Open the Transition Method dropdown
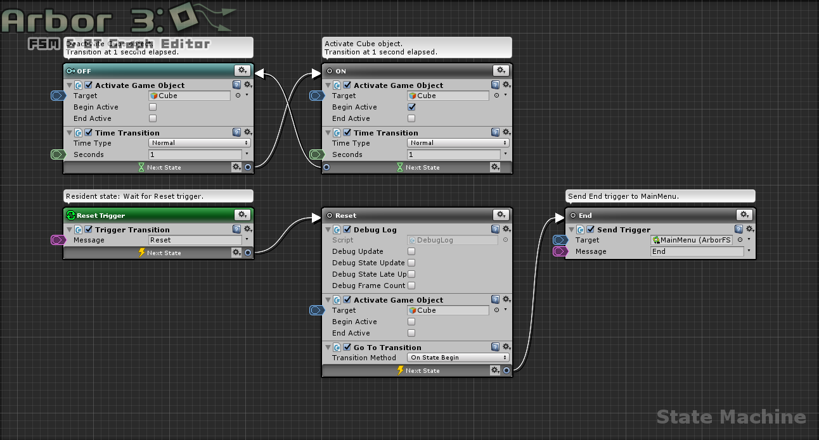 pos(458,358)
